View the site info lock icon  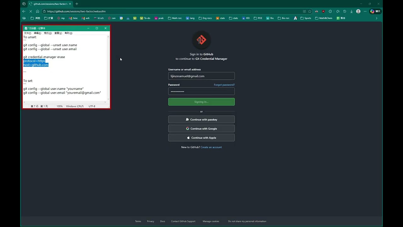(x=44, y=11)
